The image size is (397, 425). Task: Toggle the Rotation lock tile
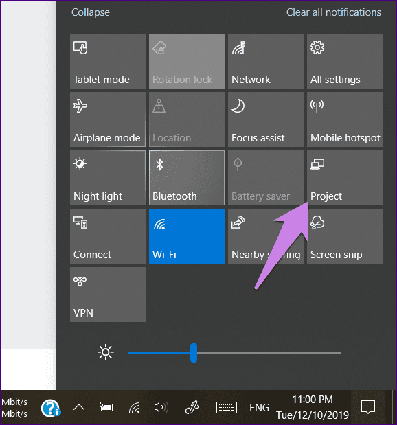187,61
